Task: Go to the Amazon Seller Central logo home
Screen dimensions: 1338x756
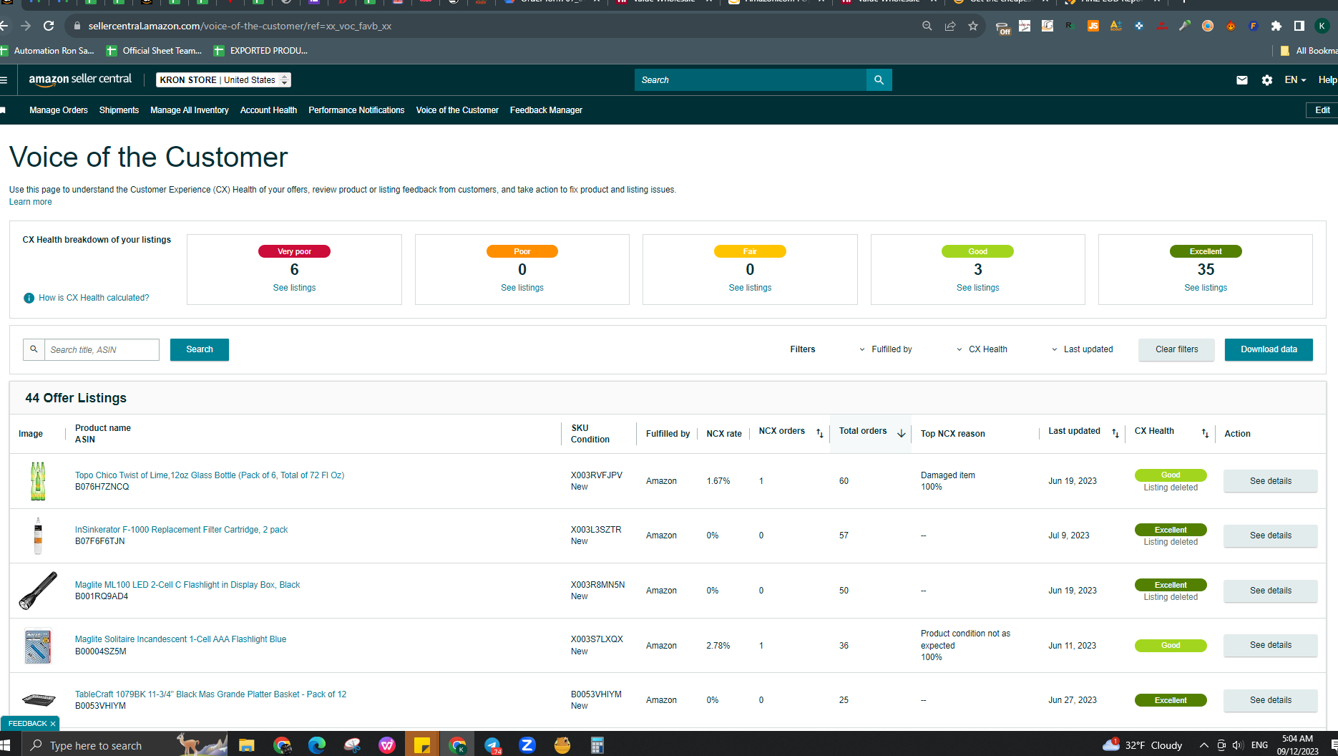Action: (80, 79)
